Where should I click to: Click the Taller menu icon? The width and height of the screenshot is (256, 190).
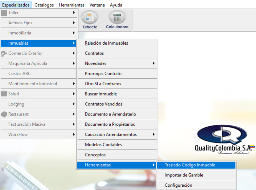[4, 13]
